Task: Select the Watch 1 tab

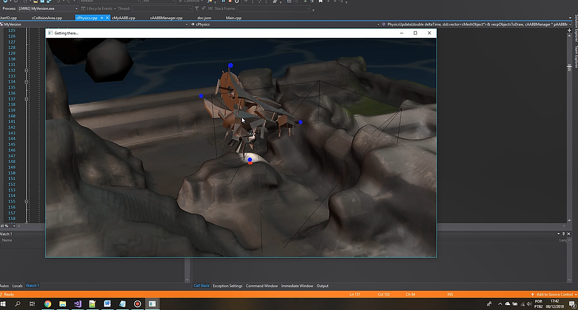Action: 32,286
